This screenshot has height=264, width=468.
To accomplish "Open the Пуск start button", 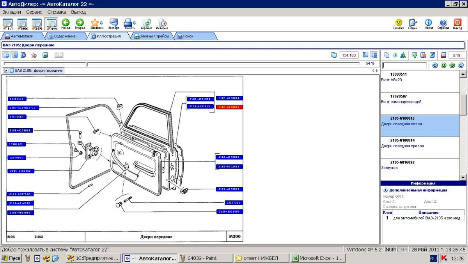I will (11, 258).
